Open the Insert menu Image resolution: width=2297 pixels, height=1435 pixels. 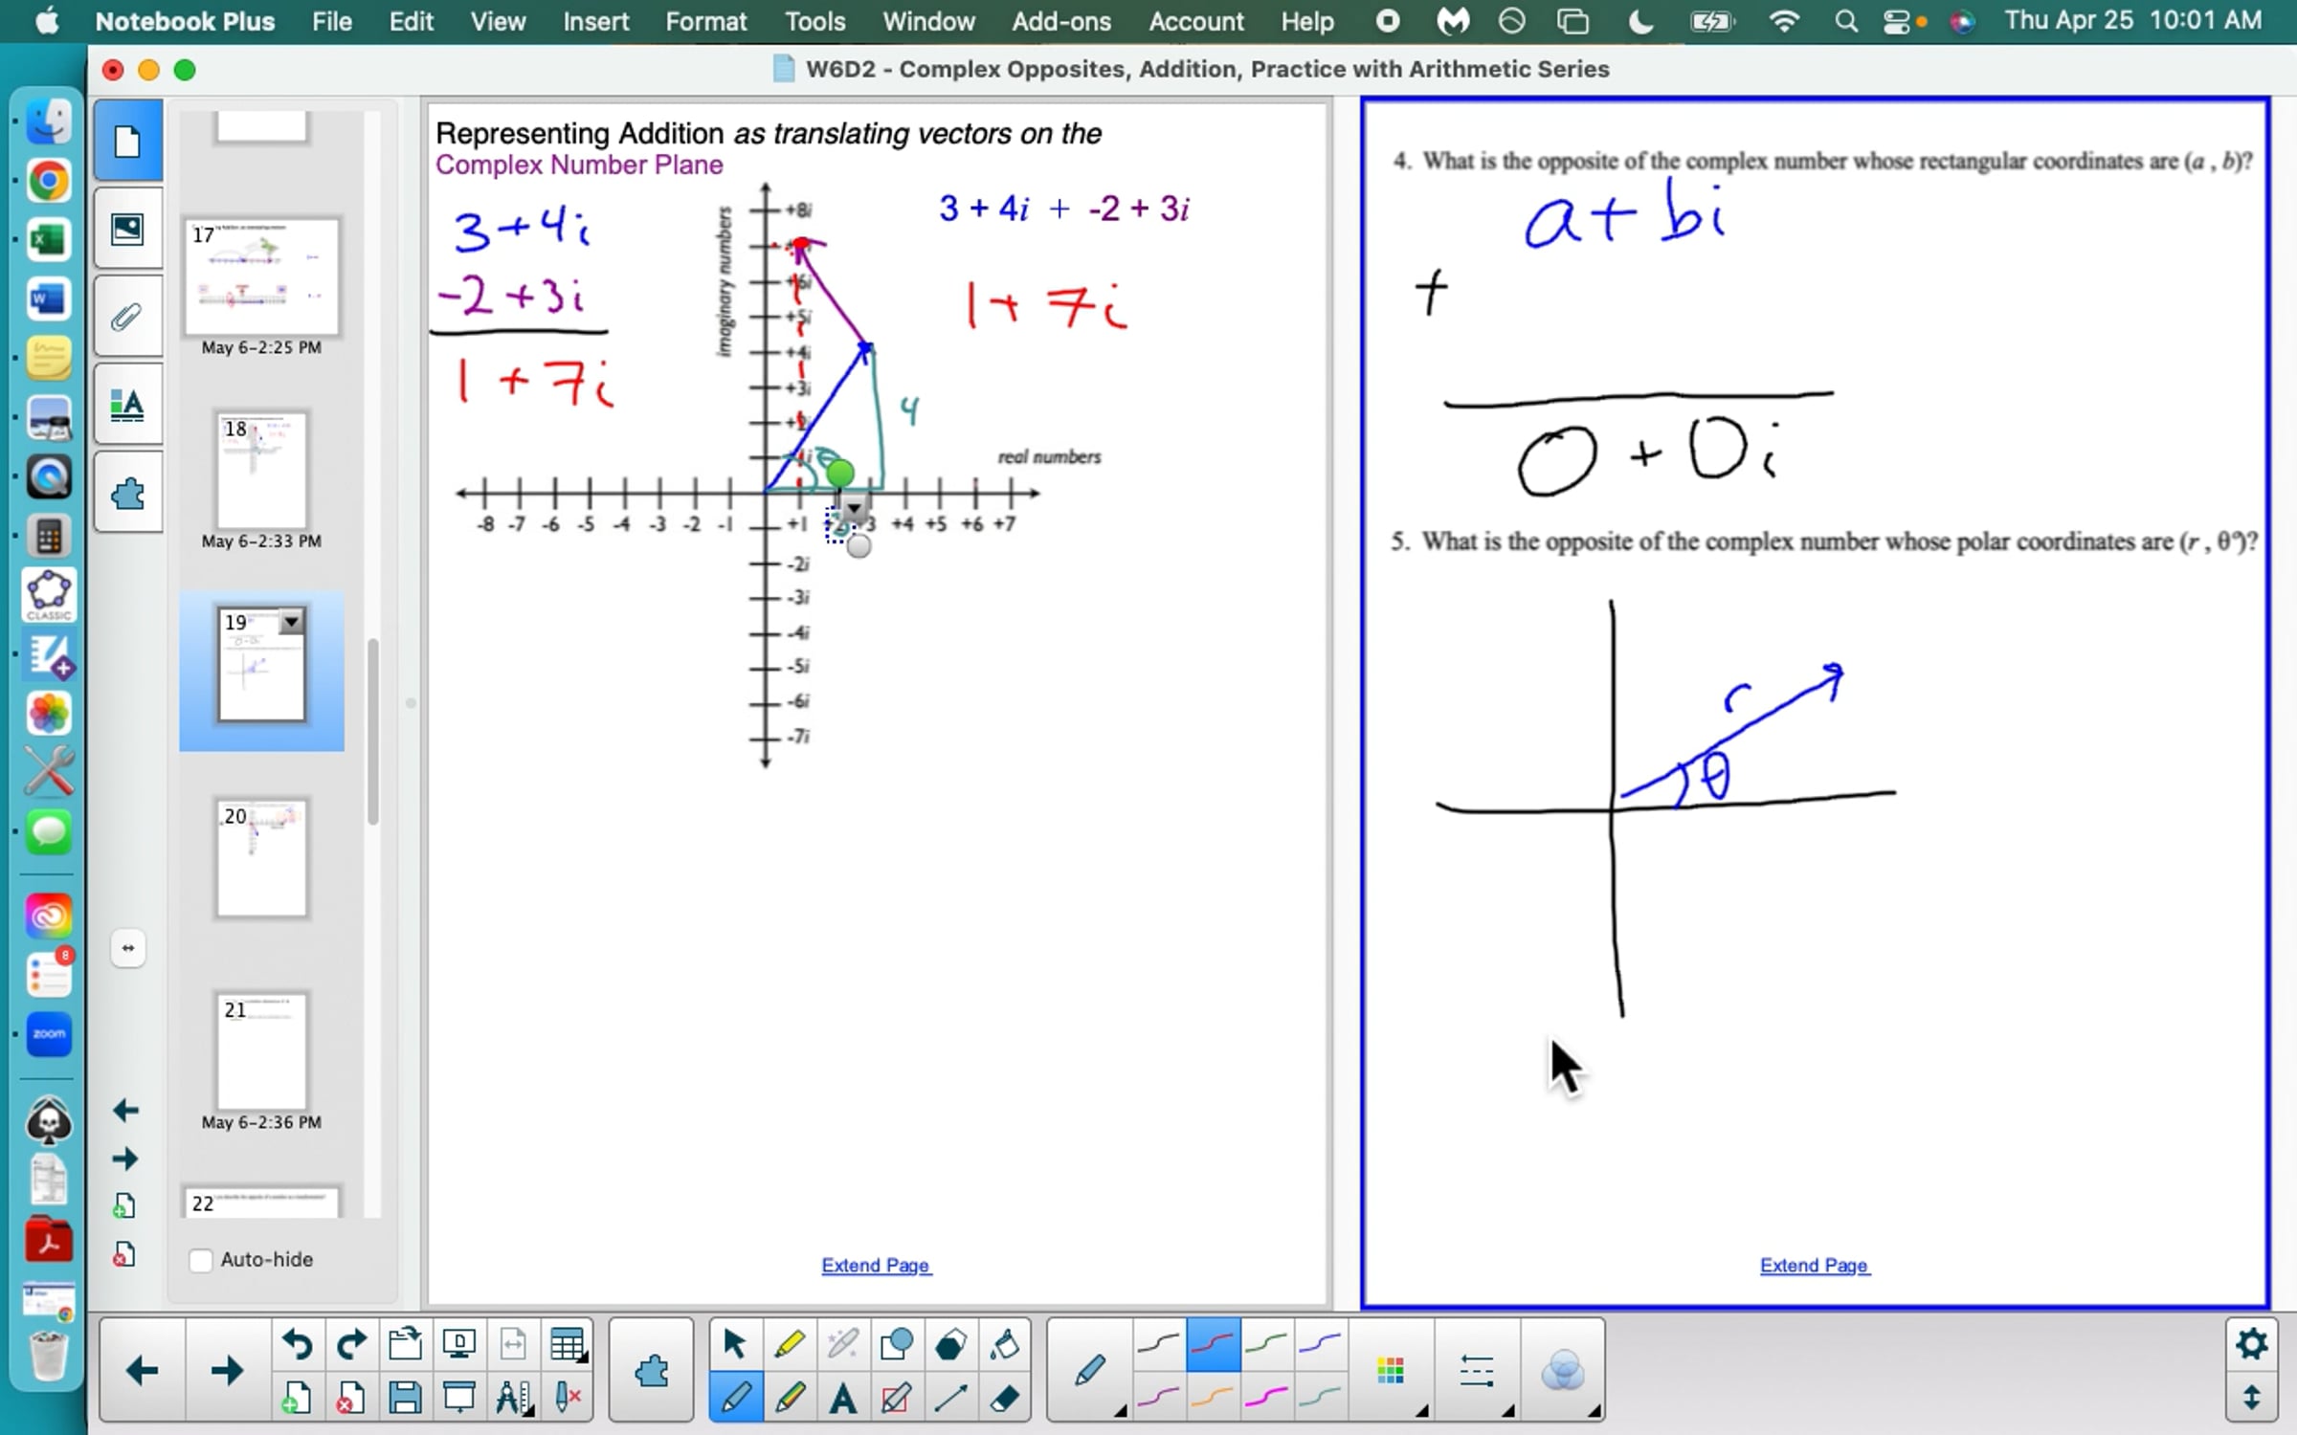coord(595,21)
